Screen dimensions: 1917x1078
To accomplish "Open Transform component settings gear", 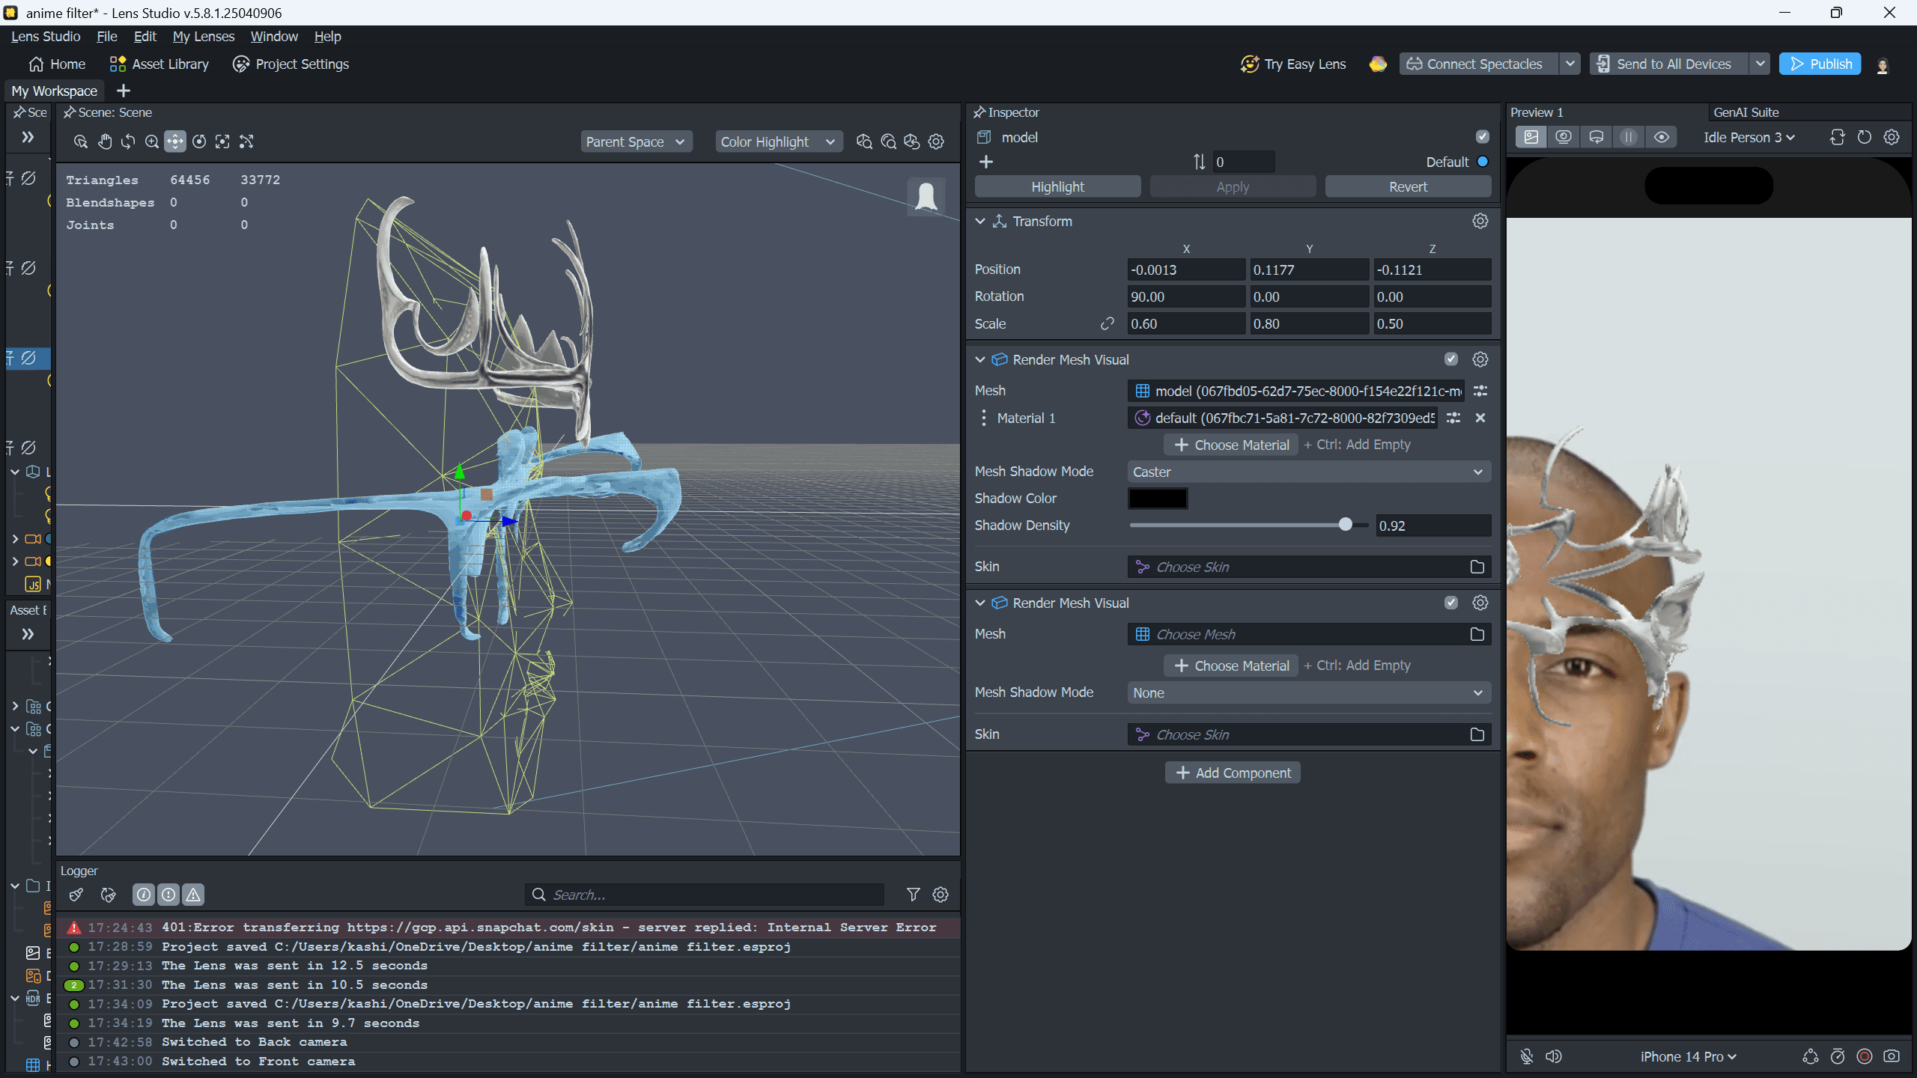I will (1480, 221).
